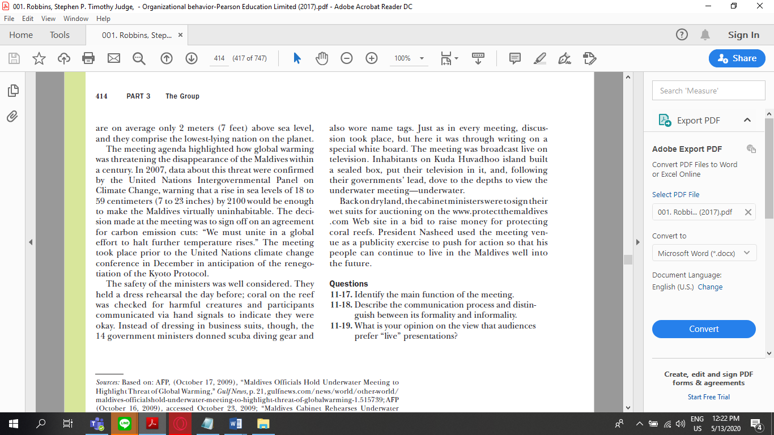This screenshot has height=435, width=774.
Task: Open the Help menu
Action: (103, 19)
